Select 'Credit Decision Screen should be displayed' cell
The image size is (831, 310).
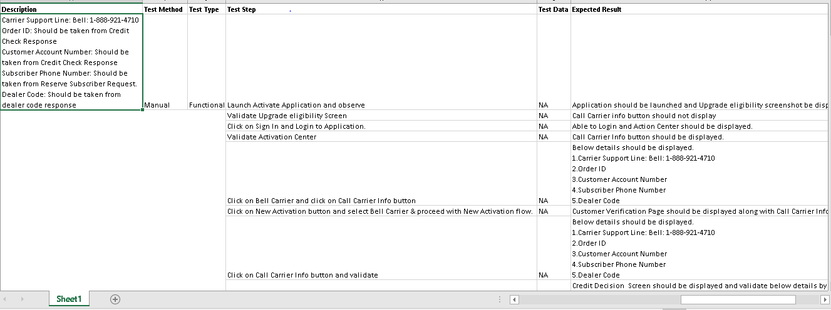click(701, 286)
